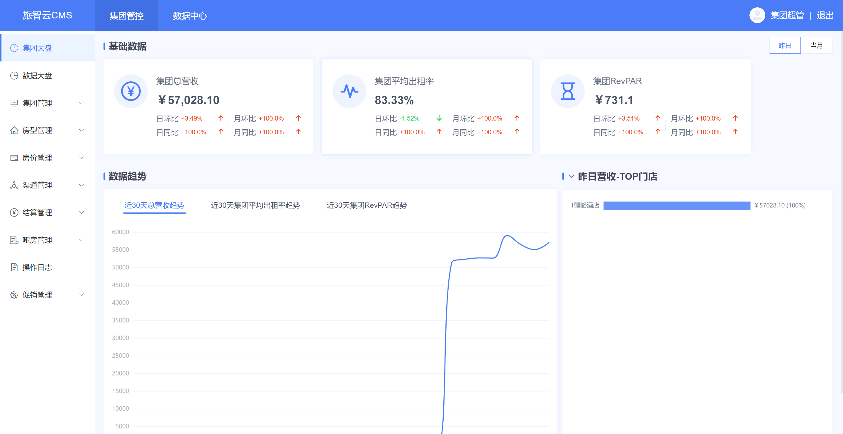Click the 渠道管理 network icon
Viewport: 843px width, 434px height.
14,185
